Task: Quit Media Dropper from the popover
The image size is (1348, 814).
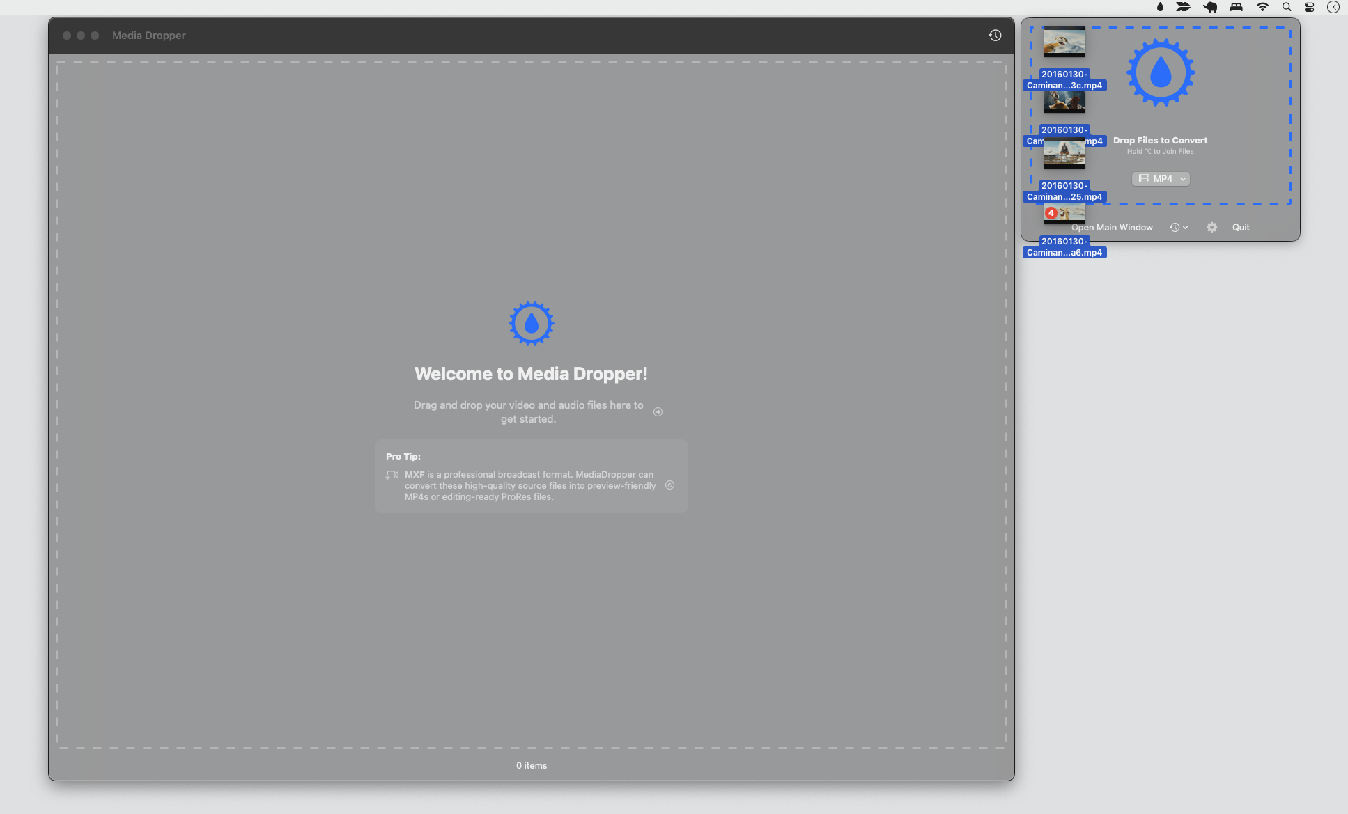Action: coord(1241,228)
